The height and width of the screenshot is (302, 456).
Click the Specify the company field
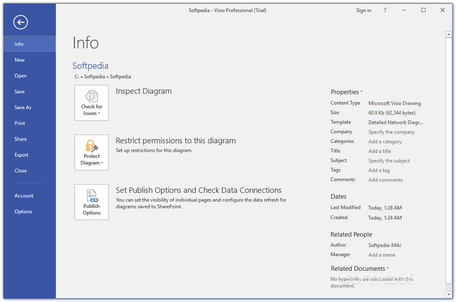(x=391, y=132)
